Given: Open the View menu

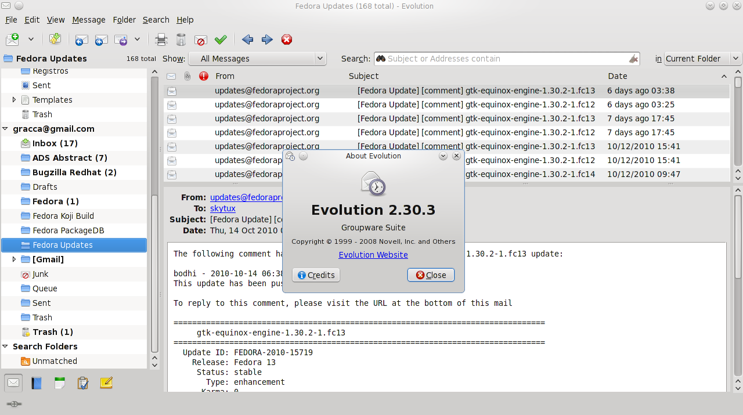Looking at the screenshot, I should pos(56,20).
